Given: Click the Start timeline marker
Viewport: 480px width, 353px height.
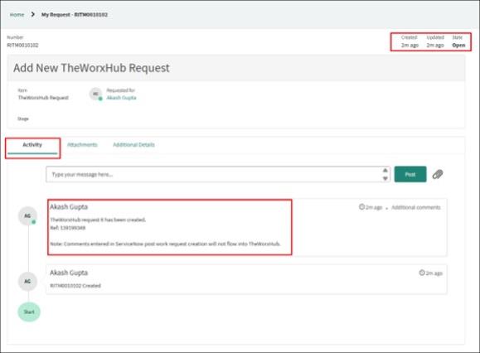Looking at the screenshot, I should [x=29, y=312].
